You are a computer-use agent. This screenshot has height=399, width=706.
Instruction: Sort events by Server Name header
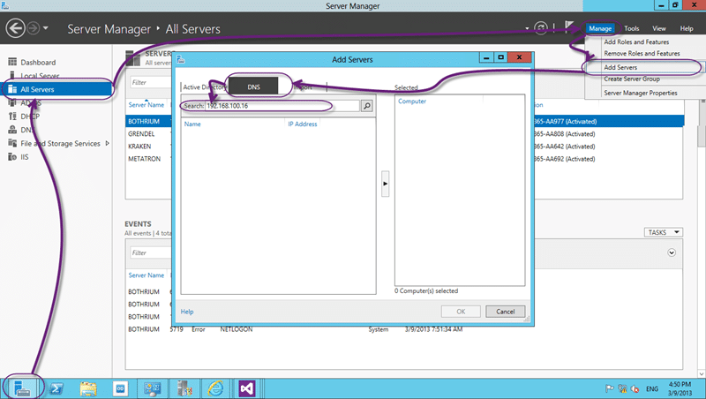click(x=146, y=275)
